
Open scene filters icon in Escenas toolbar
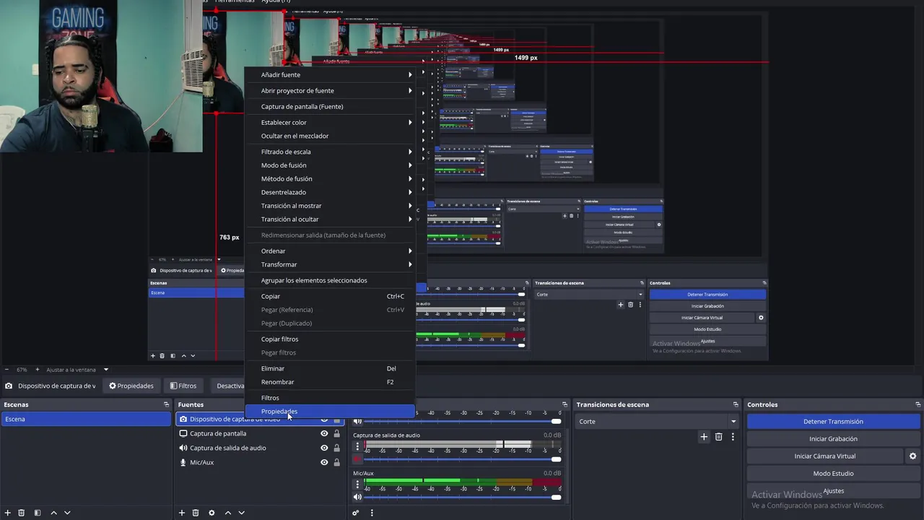tap(38, 513)
